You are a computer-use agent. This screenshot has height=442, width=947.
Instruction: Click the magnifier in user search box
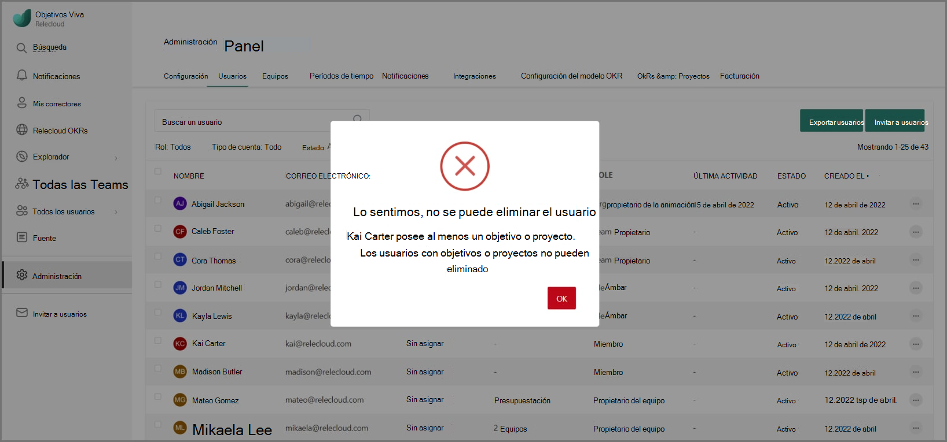pos(358,119)
